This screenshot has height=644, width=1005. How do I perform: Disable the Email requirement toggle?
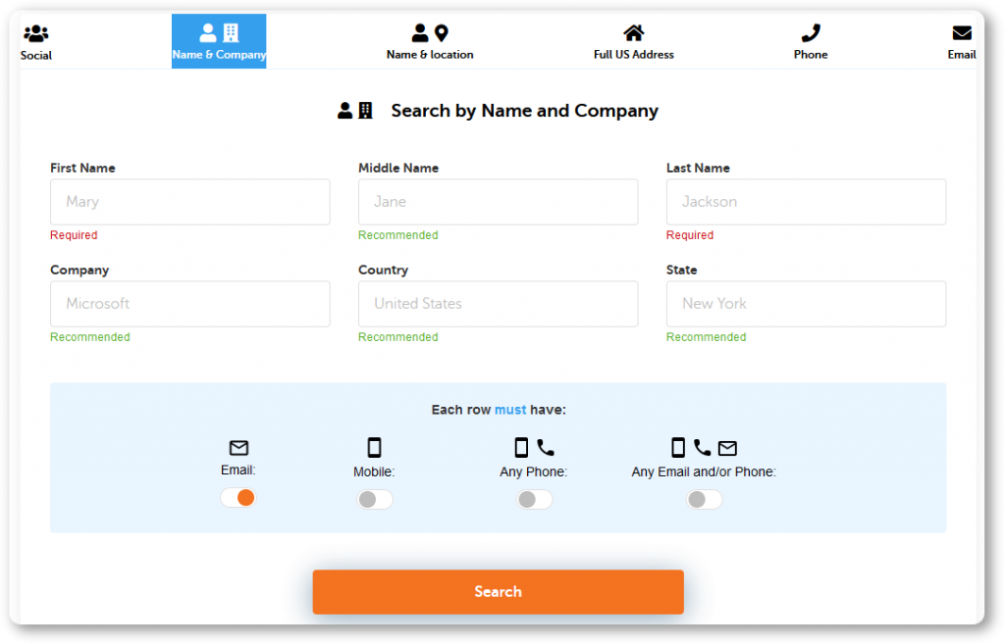238,497
